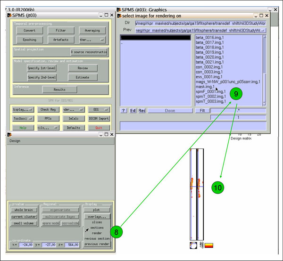Click the red Quit button

click(98, 127)
